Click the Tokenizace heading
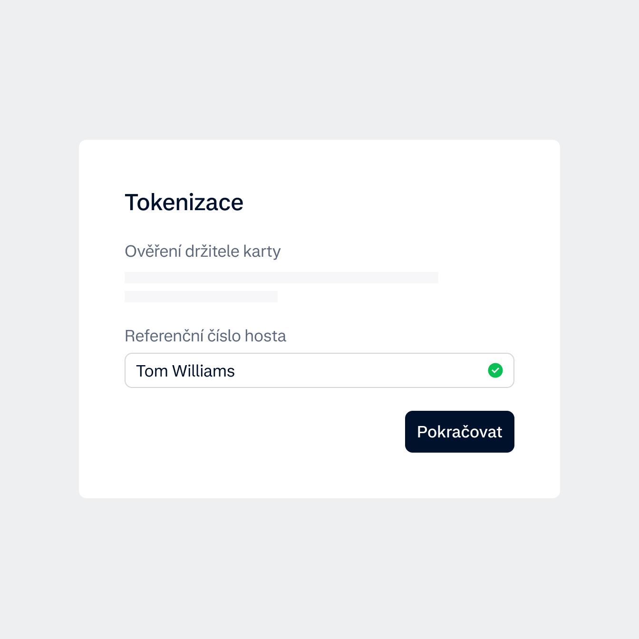This screenshot has height=639, width=639. pyautogui.click(x=184, y=202)
